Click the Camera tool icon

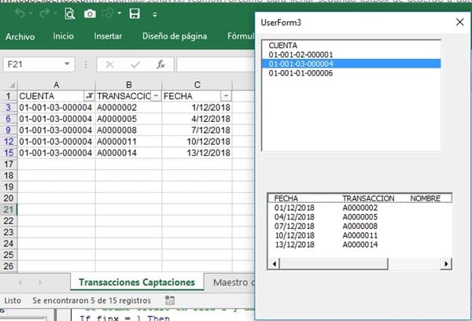91,14
